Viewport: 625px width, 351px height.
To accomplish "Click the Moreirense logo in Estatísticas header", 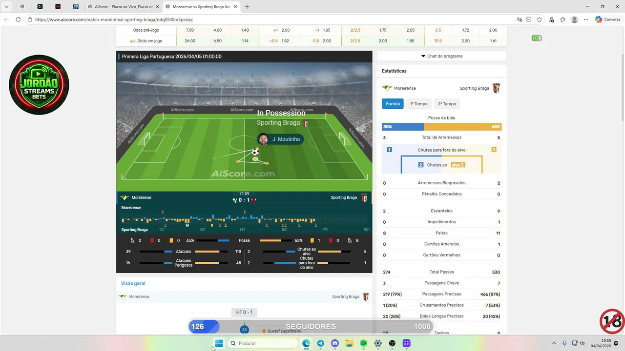I will click(387, 88).
